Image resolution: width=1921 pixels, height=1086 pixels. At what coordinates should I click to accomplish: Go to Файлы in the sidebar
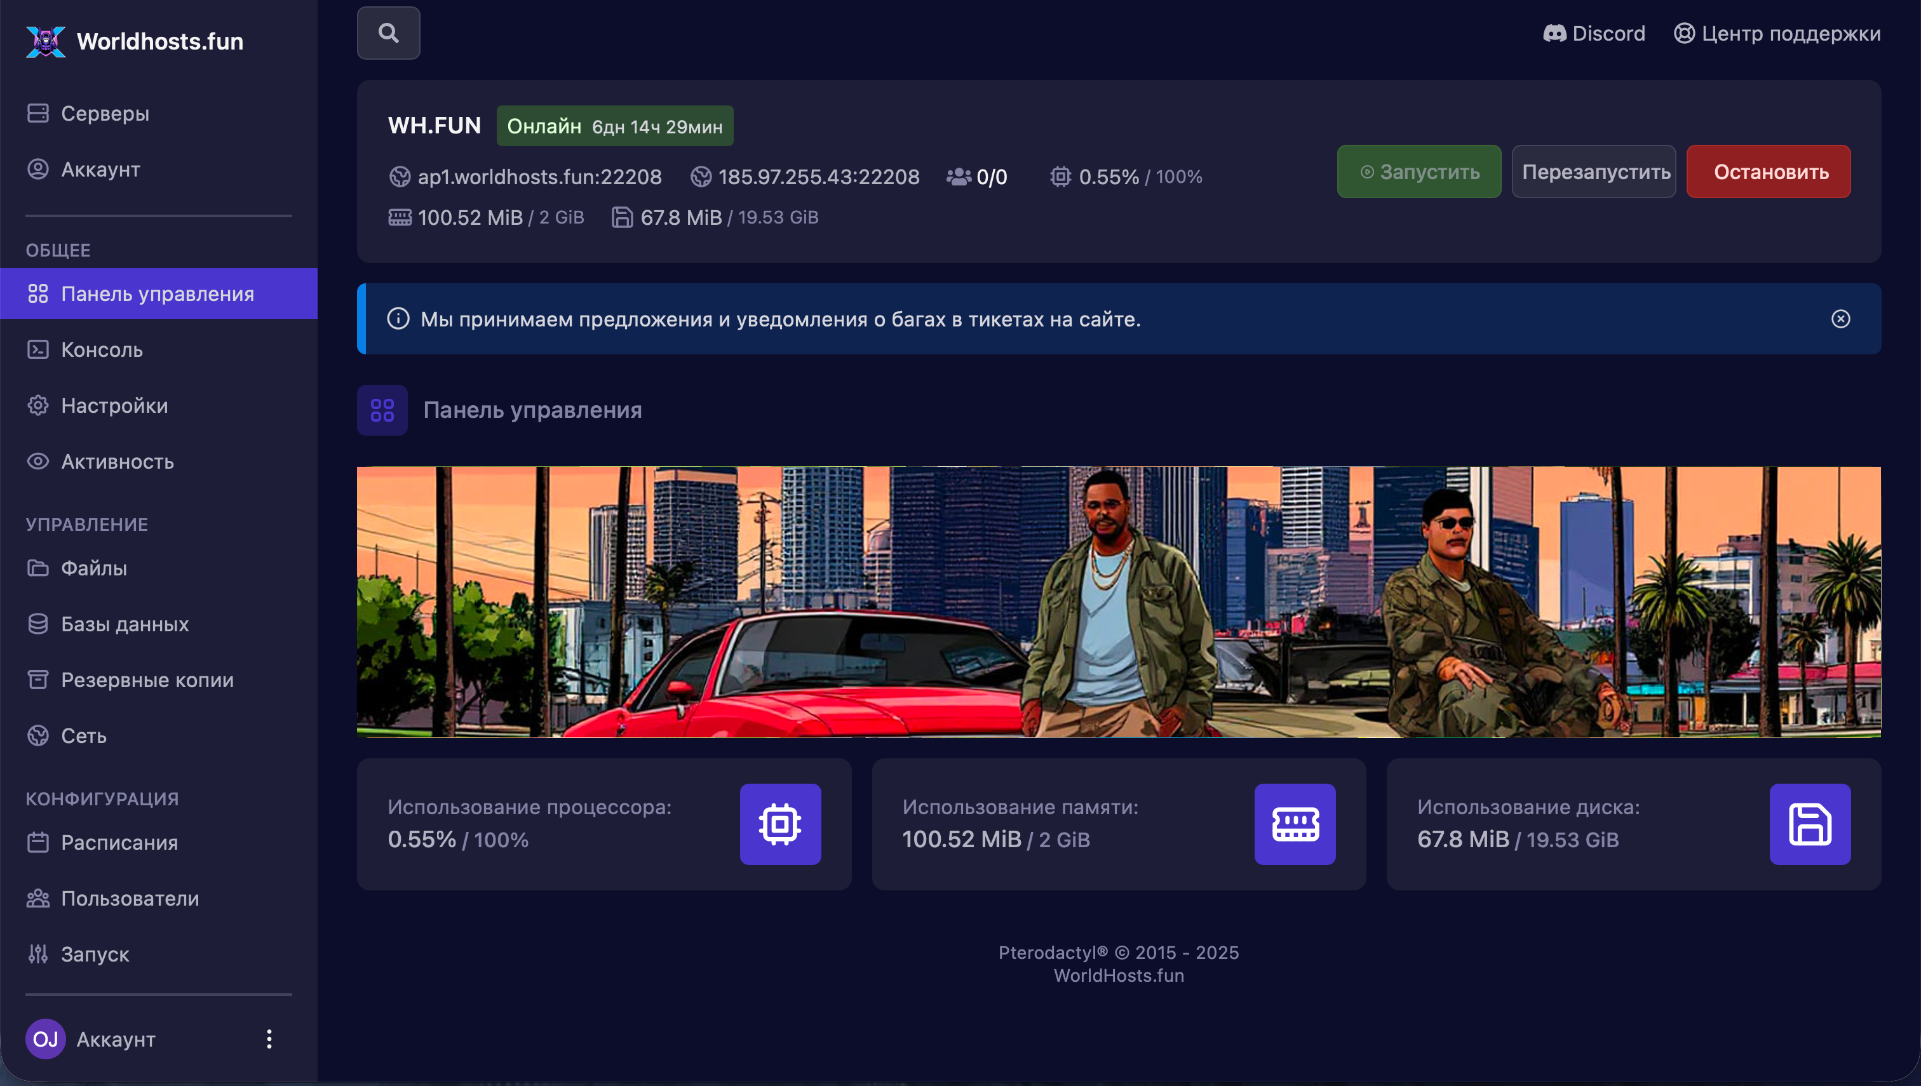(93, 568)
